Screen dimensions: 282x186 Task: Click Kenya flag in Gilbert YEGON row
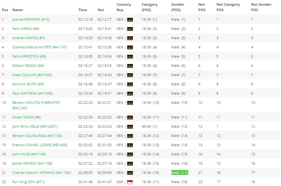(130, 66)
